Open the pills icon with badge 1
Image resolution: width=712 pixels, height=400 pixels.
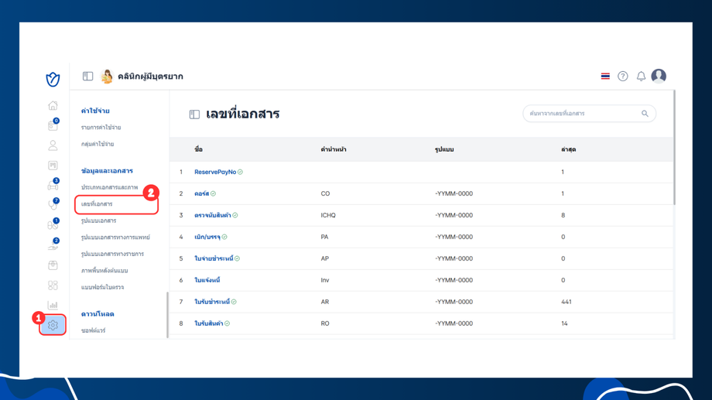pyautogui.click(x=53, y=224)
